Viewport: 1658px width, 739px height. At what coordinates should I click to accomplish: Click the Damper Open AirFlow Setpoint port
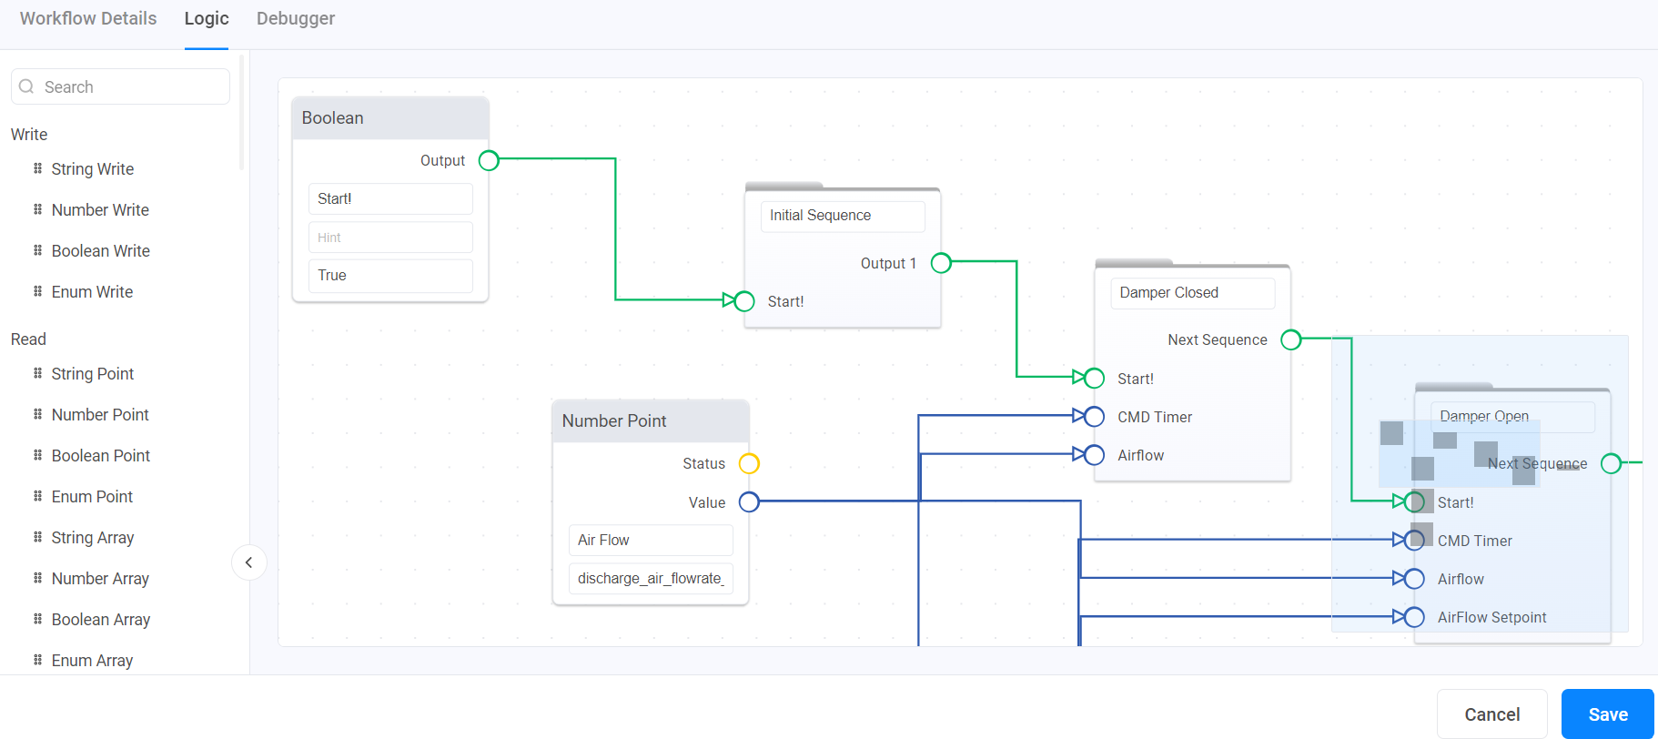pos(1414,617)
